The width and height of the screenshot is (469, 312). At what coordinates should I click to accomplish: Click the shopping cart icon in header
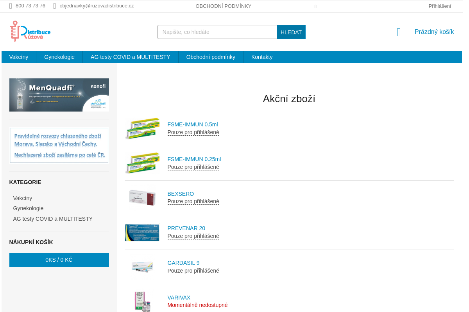tap(399, 32)
